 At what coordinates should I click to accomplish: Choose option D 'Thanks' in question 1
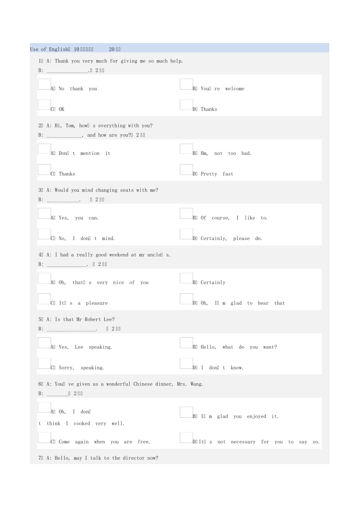(x=186, y=105)
